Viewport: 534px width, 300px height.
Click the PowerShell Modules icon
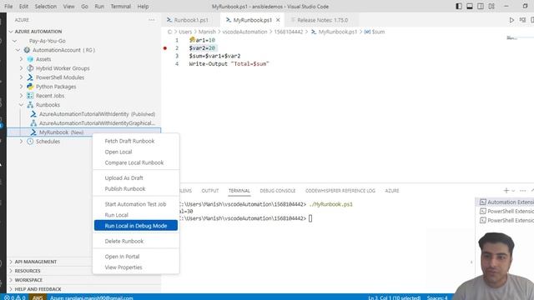click(x=30, y=77)
